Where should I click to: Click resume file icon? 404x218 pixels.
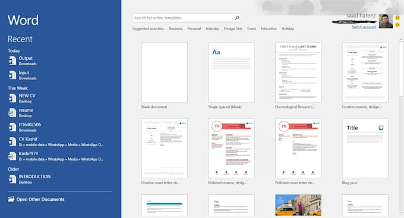[12, 113]
